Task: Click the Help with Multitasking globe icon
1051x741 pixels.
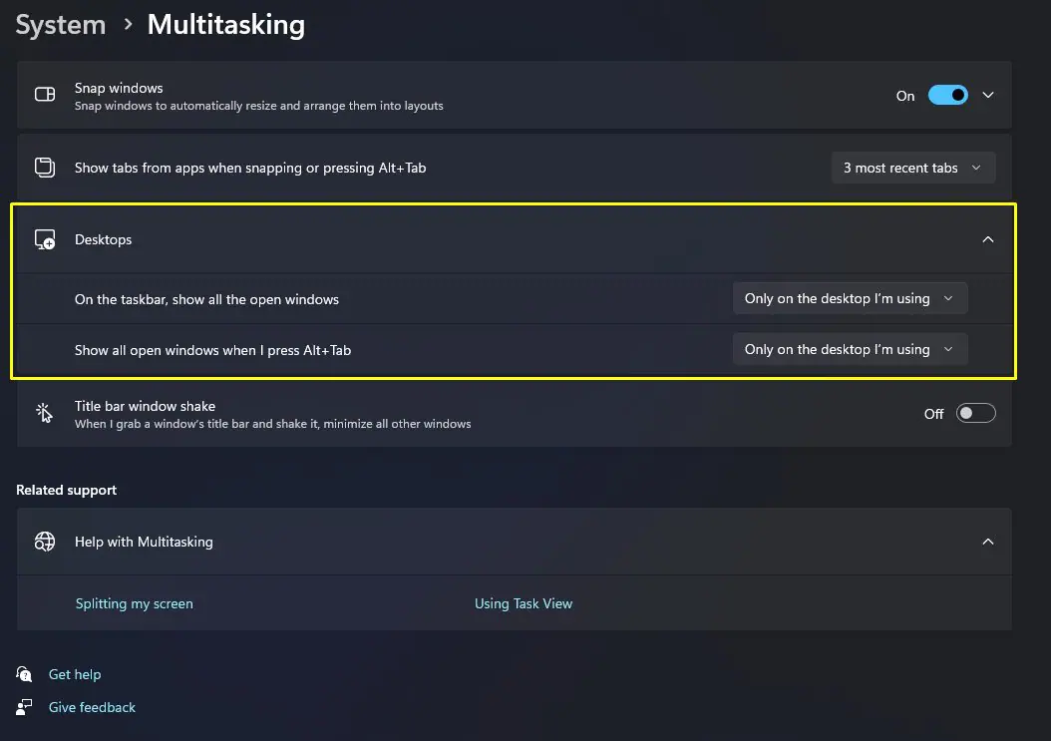Action: coord(45,542)
